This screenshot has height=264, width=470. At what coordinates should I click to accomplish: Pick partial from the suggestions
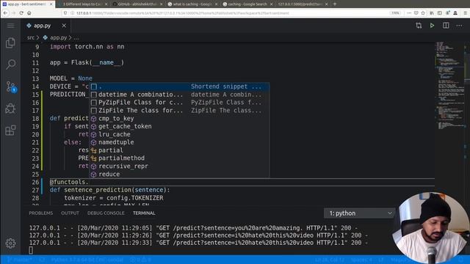(179, 150)
